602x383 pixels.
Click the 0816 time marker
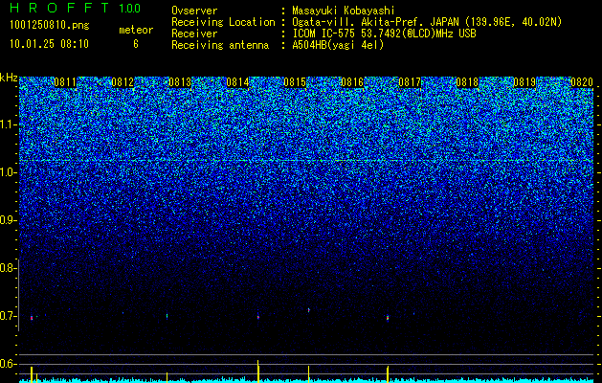click(352, 82)
